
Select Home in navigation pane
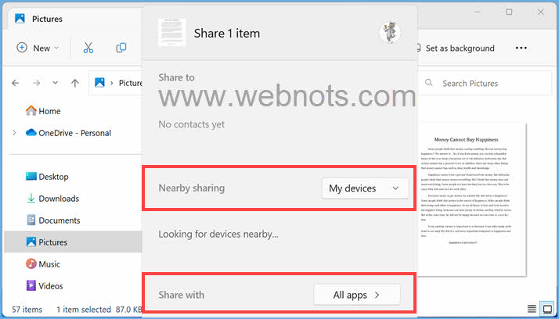[x=49, y=111]
